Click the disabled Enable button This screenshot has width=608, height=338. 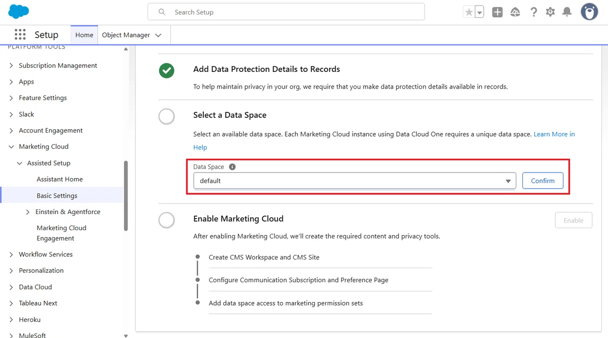[574, 220]
